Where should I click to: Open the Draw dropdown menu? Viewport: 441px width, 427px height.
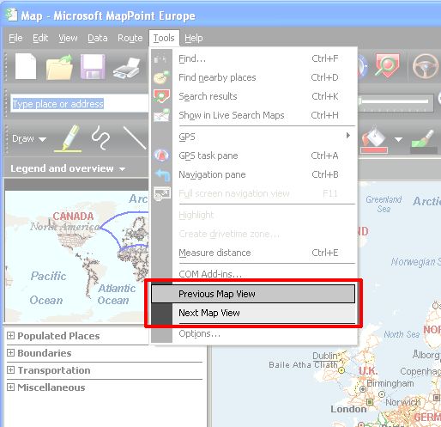pos(29,138)
